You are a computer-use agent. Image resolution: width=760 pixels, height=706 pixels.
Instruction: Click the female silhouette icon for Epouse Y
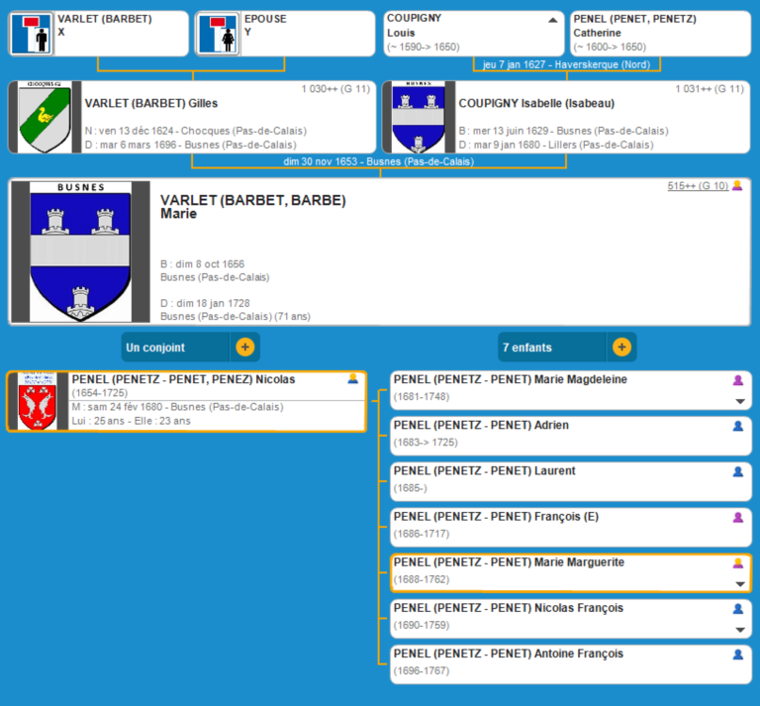(x=219, y=34)
